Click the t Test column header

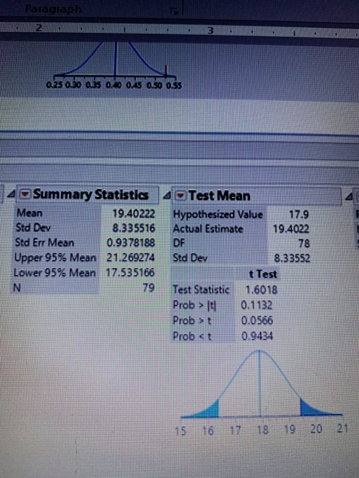point(263,274)
